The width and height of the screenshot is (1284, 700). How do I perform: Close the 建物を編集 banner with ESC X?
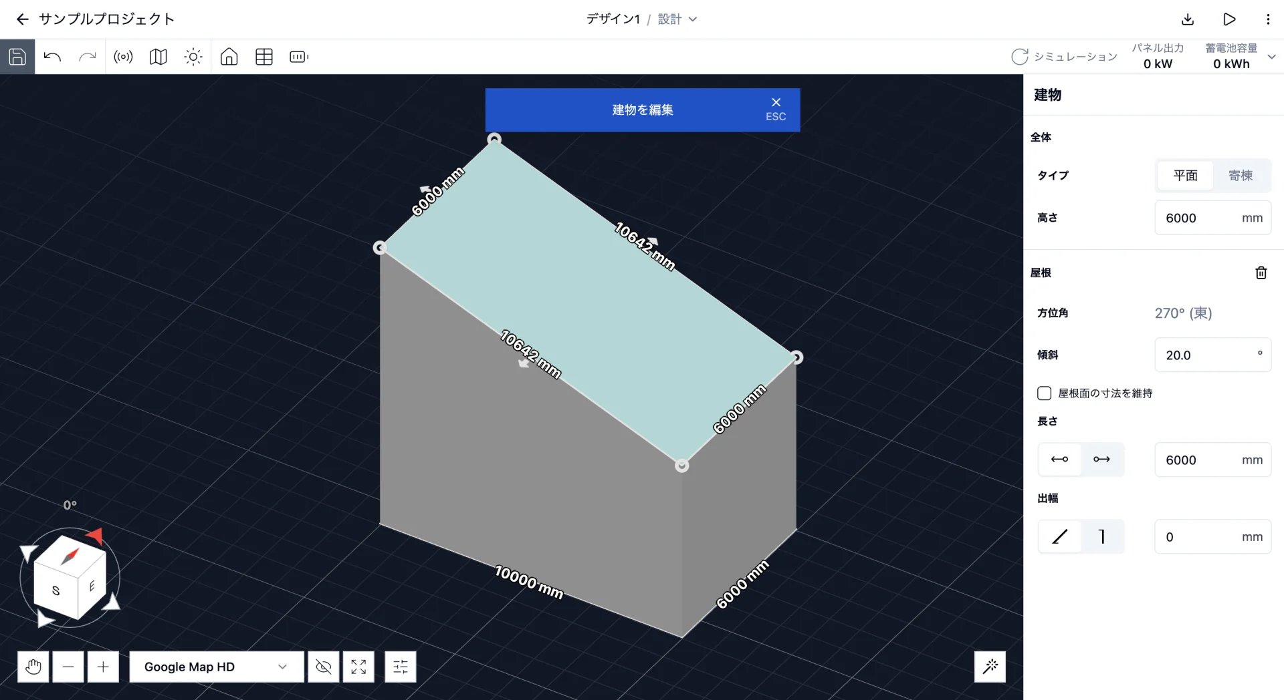point(776,110)
